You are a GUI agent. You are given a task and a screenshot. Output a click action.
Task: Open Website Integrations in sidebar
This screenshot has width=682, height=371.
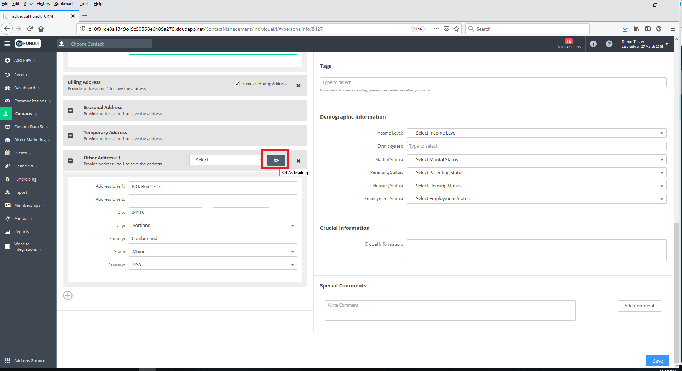(25, 247)
